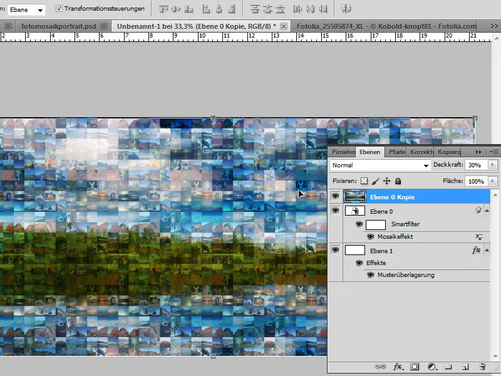The image size is (501, 376).
Task: Click distribute horizontal centers icon
Action: tap(310, 9)
